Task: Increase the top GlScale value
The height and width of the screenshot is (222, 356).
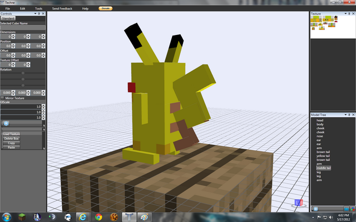Action: (43, 105)
